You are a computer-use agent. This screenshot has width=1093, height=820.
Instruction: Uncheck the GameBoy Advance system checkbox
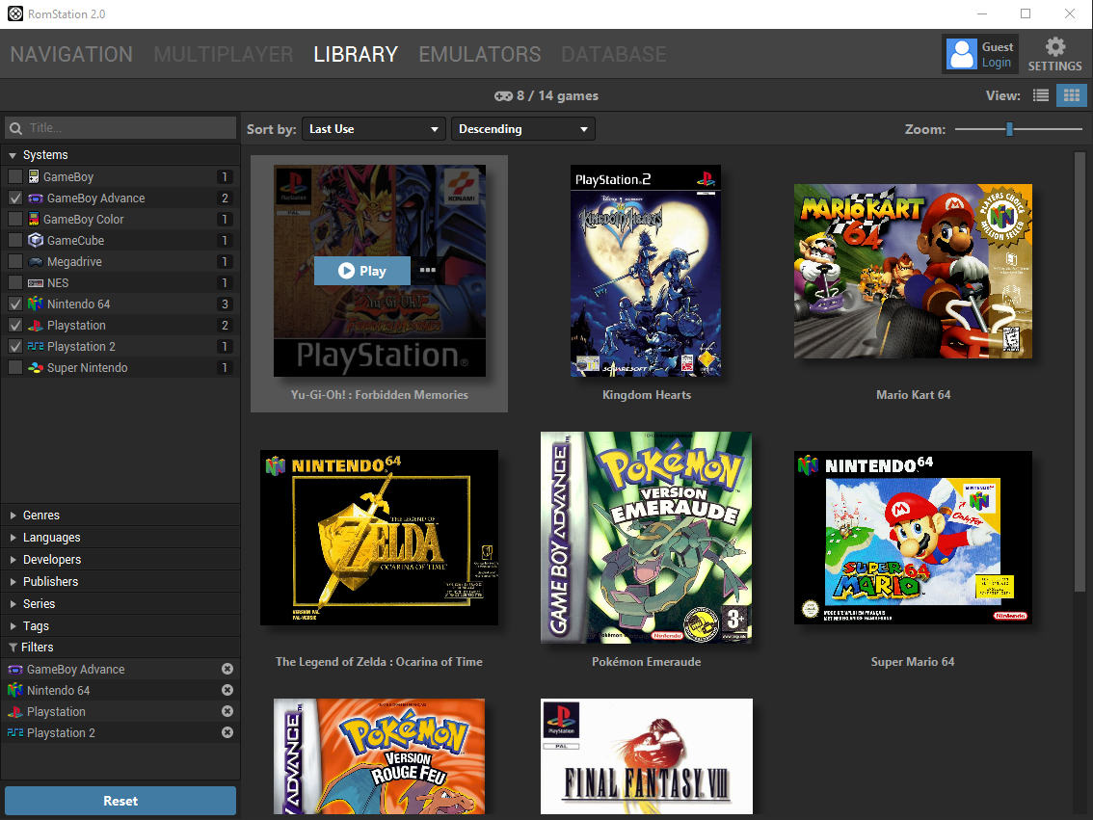tap(15, 198)
